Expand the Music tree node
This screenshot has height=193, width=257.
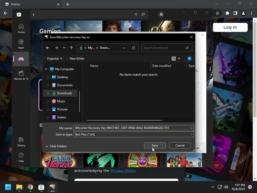pyautogui.click(x=48, y=101)
